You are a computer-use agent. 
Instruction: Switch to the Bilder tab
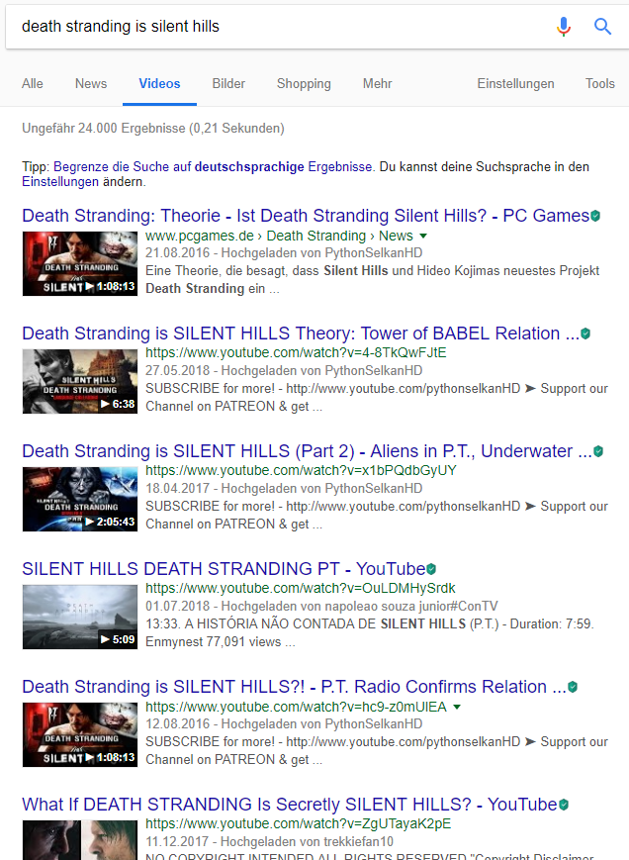[228, 83]
